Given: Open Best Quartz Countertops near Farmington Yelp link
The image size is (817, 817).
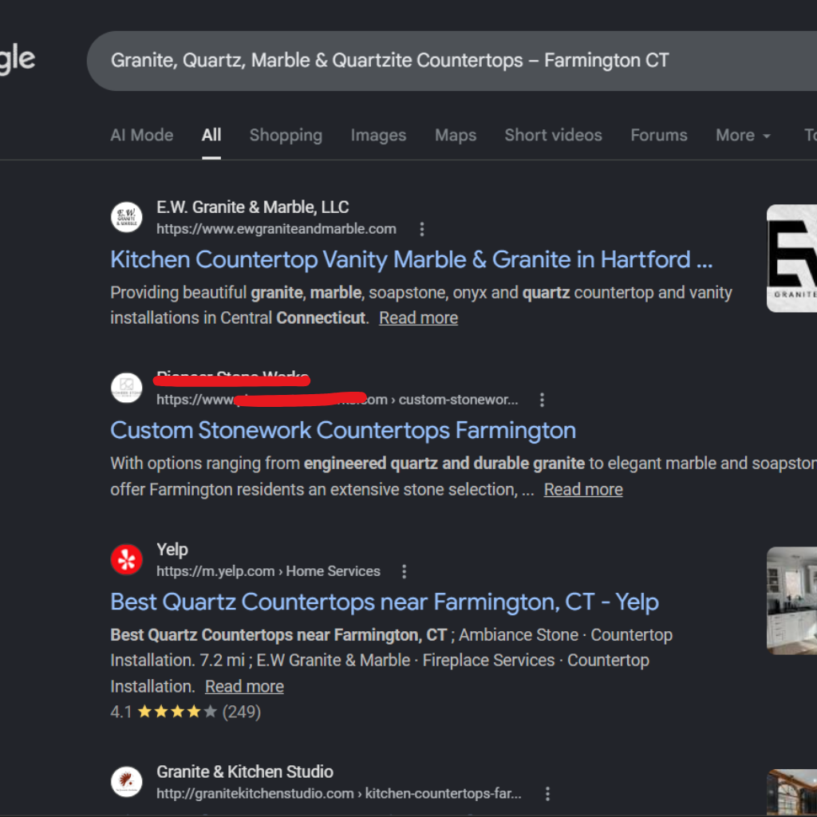Looking at the screenshot, I should 385,602.
